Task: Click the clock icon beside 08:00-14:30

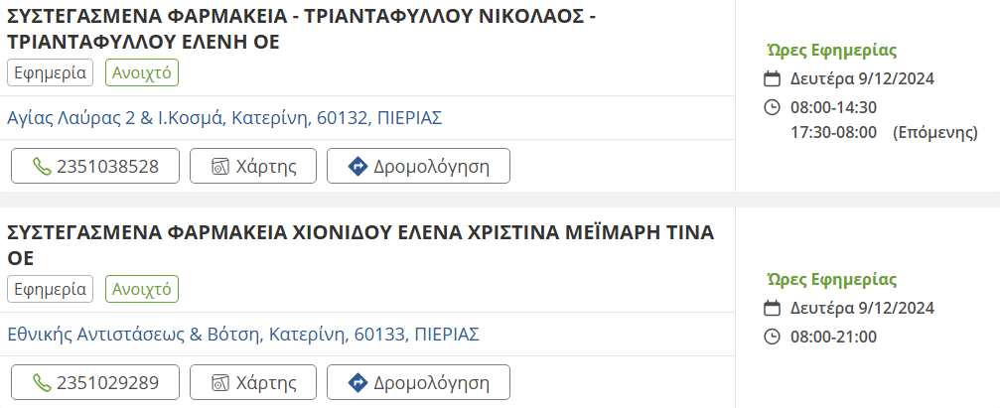Action: pos(772,107)
